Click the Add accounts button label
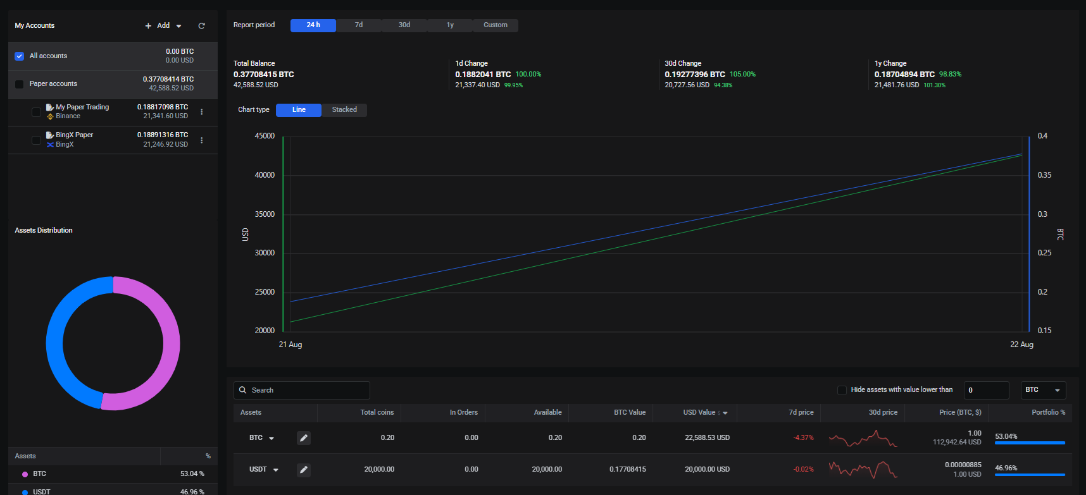The width and height of the screenshot is (1086, 495). [x=163, y=26]
